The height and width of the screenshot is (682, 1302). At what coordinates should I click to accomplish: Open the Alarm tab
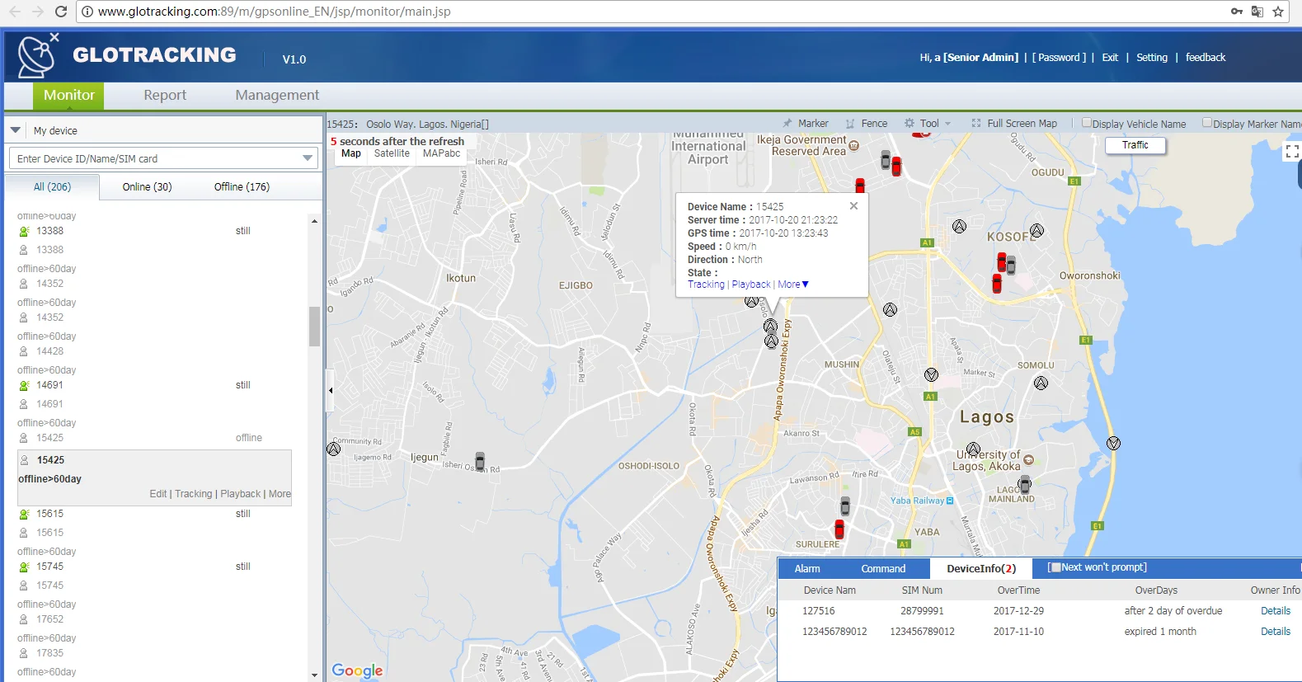pos(807,569)
